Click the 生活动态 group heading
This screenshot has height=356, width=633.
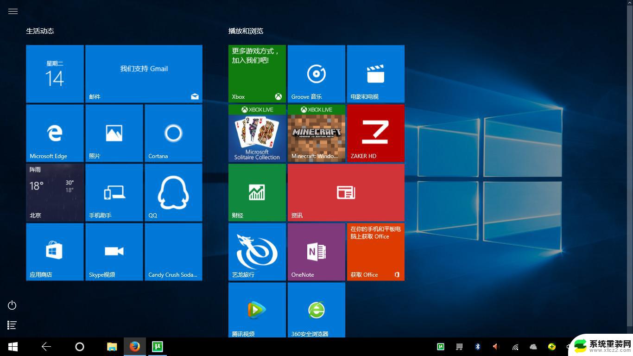click(40, 31)
